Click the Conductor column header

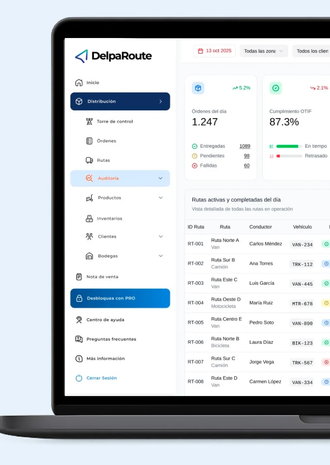click(x=261, y=227)
